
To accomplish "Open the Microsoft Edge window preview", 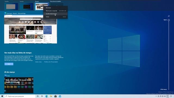I will point(30,29).
